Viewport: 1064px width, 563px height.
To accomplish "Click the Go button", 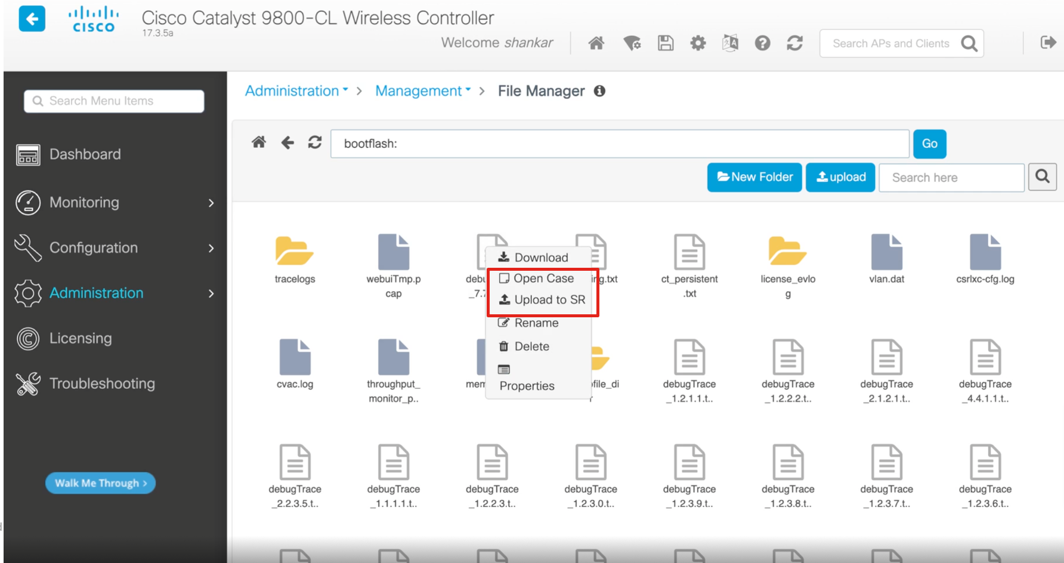I will tap(930, 144).
